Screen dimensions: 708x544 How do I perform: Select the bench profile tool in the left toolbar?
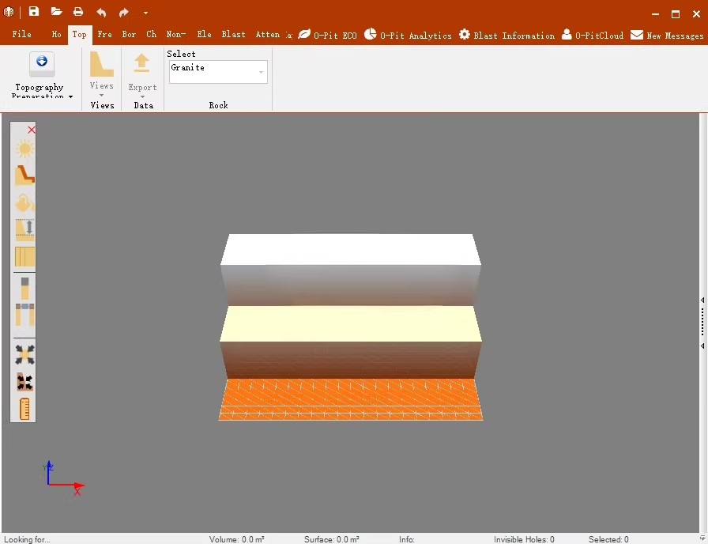click(x=24, y=176)
